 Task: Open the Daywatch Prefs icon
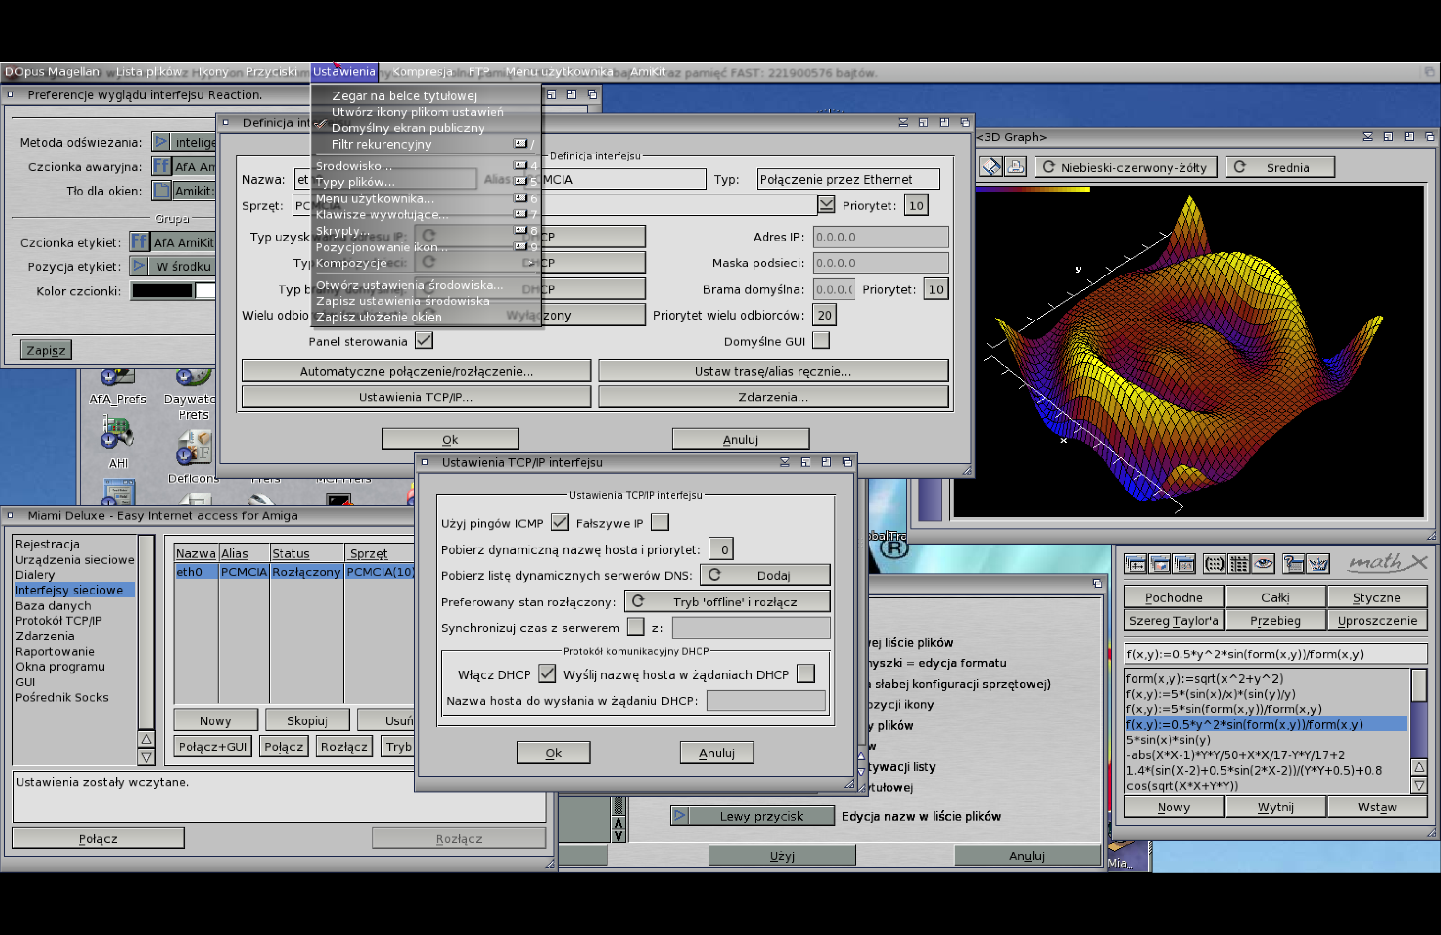(x=194, y=377)
